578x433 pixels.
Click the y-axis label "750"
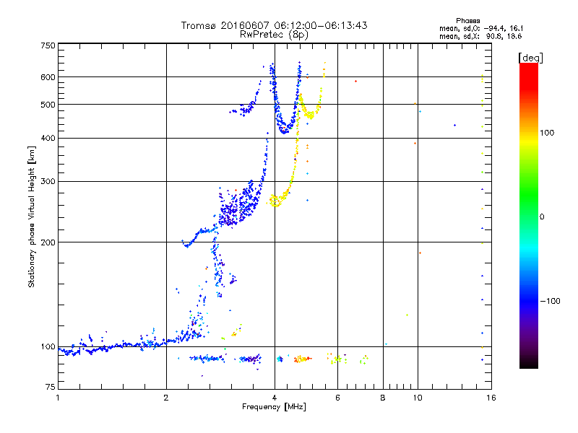pos(48,45)
